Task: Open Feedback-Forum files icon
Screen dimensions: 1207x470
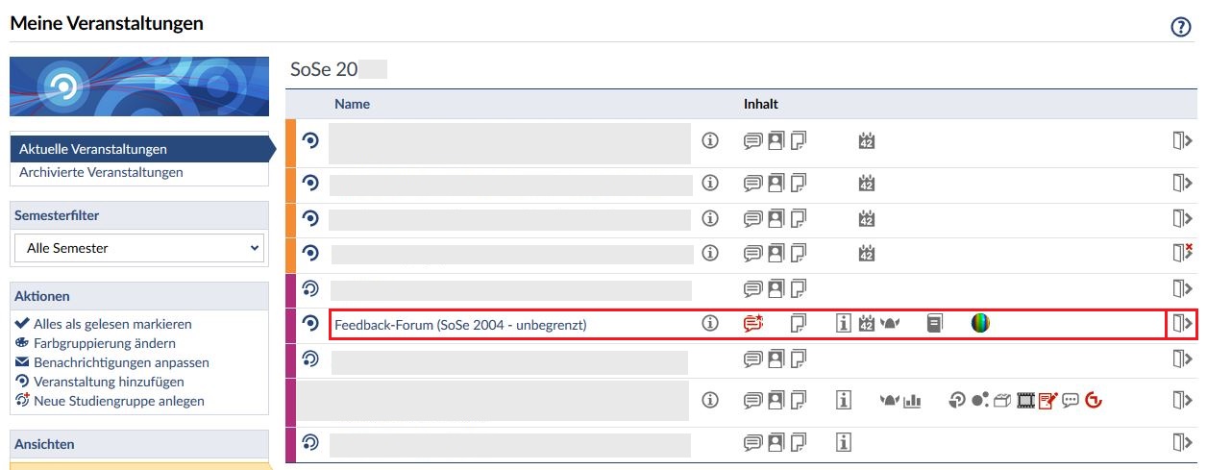Action: [798, 324]
